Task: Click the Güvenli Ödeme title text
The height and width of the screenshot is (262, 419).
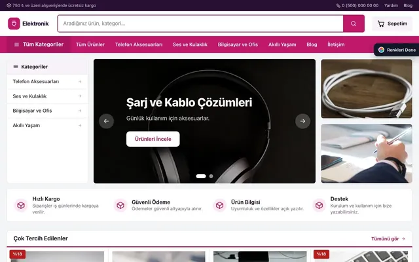Action: (151, 202)
